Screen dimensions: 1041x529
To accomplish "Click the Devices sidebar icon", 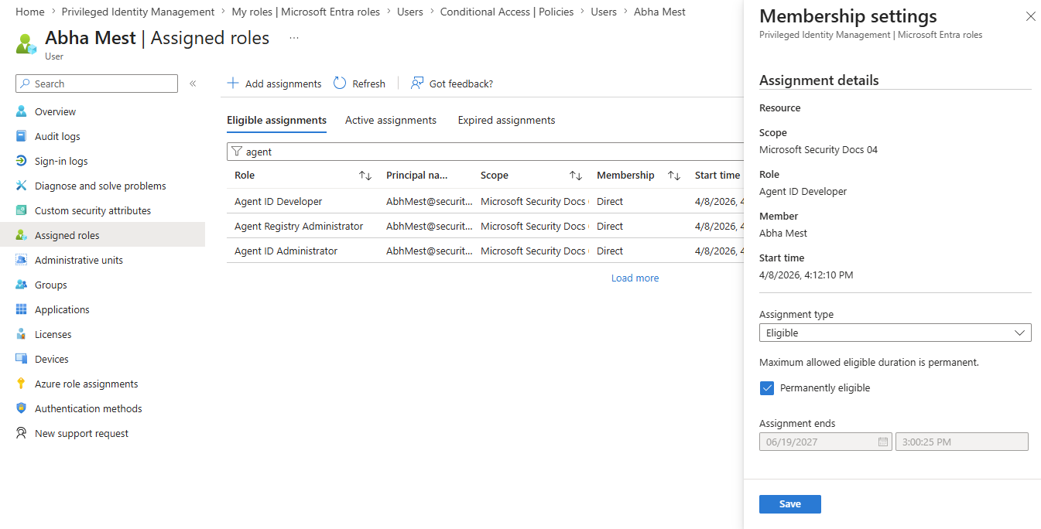I will [22, 359].
